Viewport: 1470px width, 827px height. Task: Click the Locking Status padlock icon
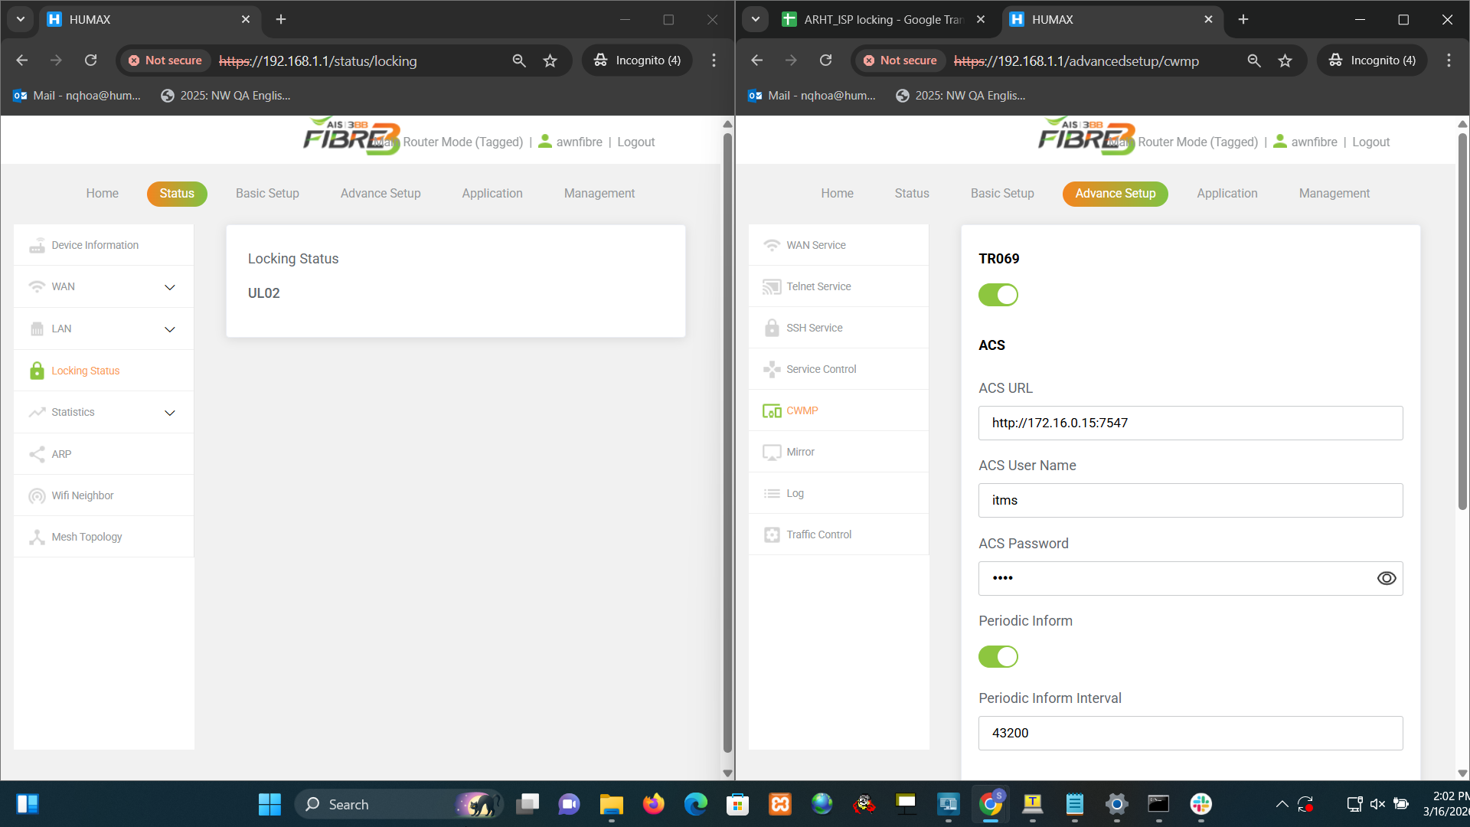(x=37, y=371)
